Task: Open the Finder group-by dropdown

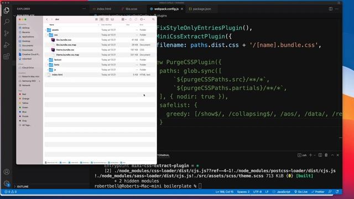Action: 124,19
